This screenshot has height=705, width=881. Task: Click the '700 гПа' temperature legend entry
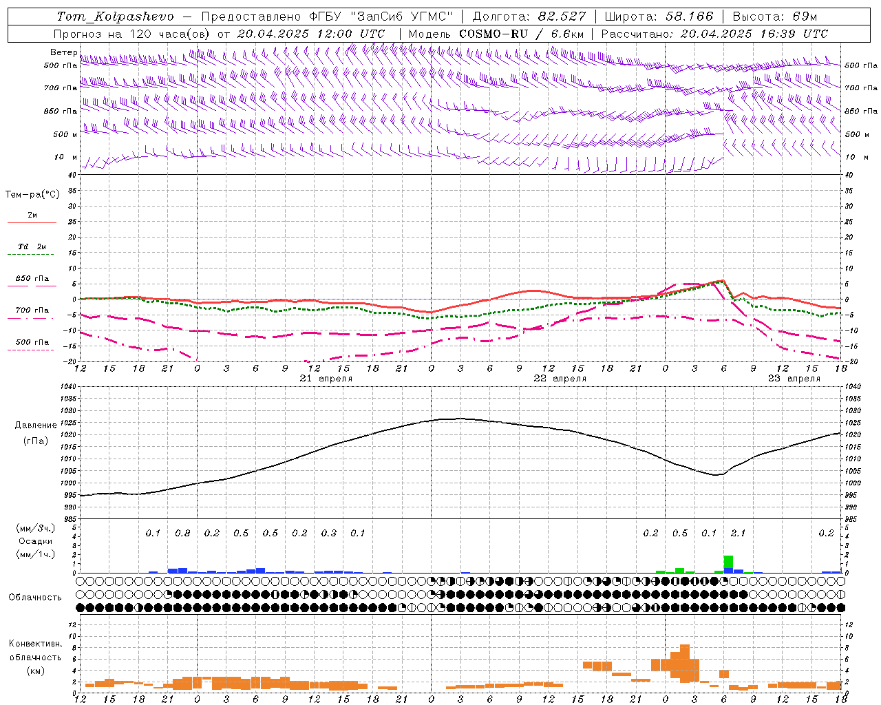[32, 311]
